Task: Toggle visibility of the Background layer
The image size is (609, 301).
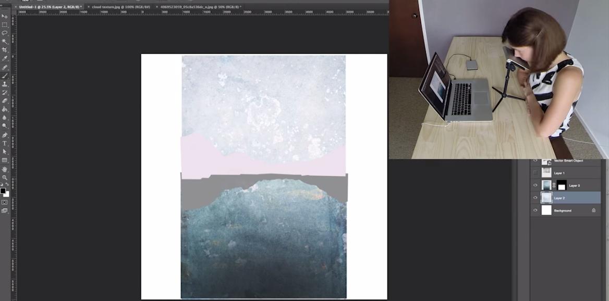Action: pyautogui.click(x=535, y=210)
